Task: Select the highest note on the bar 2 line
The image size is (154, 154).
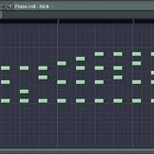Action: coord(62,63)
